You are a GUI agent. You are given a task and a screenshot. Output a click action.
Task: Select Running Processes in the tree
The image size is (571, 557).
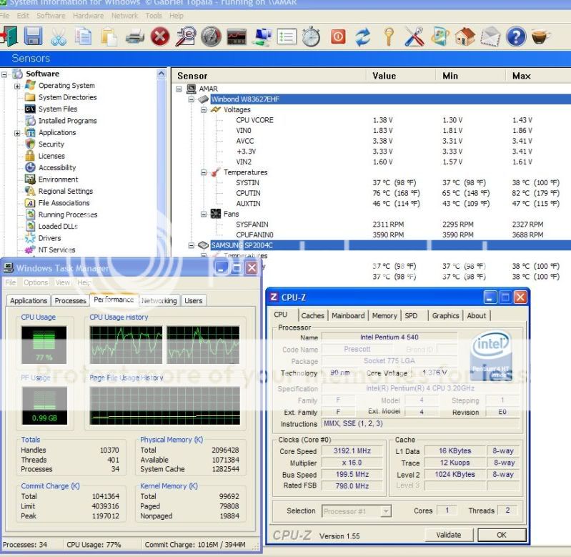click(x=68, y=215)
